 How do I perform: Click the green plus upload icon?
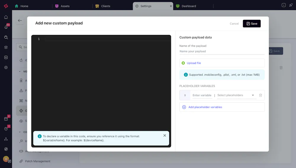[183, 63]
